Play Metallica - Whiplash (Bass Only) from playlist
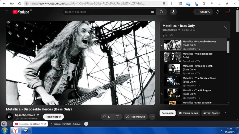239x134 pixels. point(193,57)
